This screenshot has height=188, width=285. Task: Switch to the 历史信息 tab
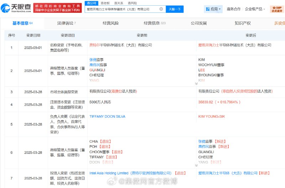click(280, 23)
